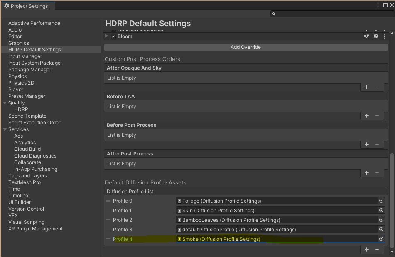395x257 pixels.
Task: Add a new diffusion profile slot
Action: tap(367, 250)
